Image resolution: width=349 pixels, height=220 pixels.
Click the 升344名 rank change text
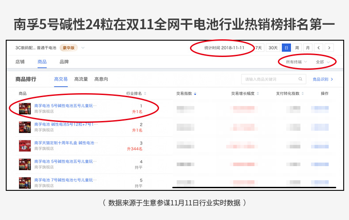135,149
